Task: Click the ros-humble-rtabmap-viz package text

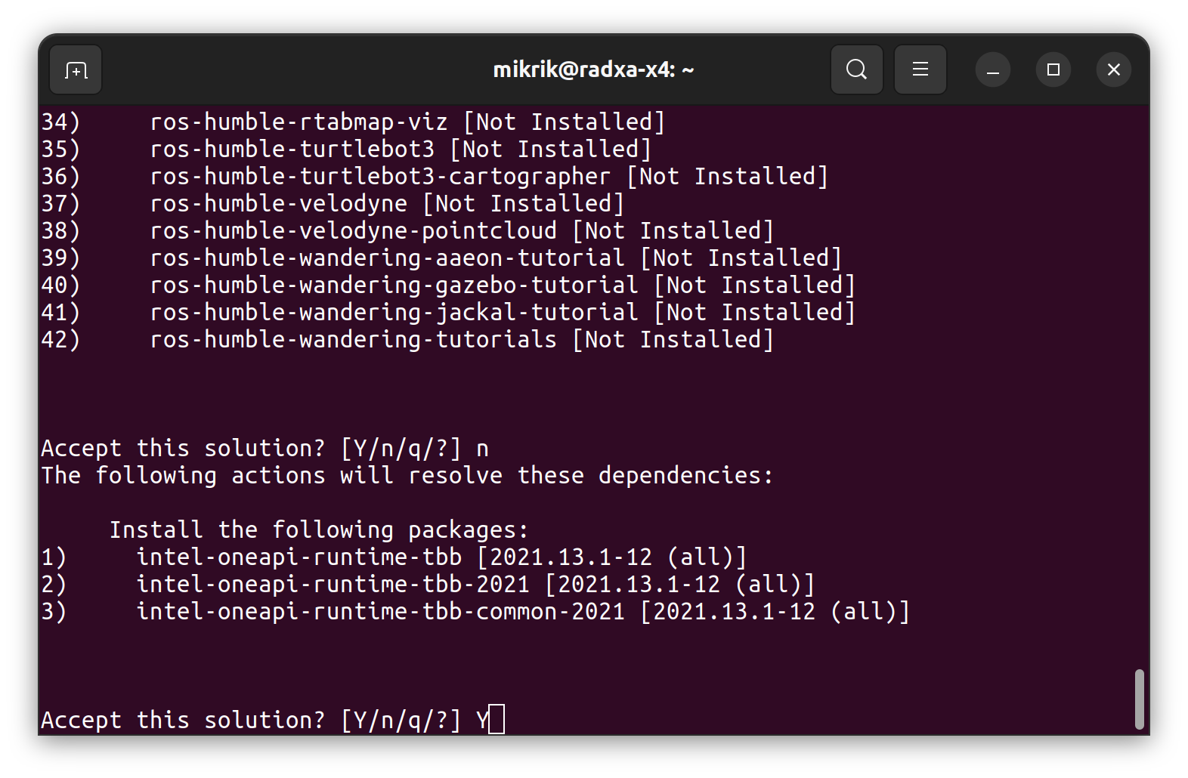Action: [x=299, y=122]
